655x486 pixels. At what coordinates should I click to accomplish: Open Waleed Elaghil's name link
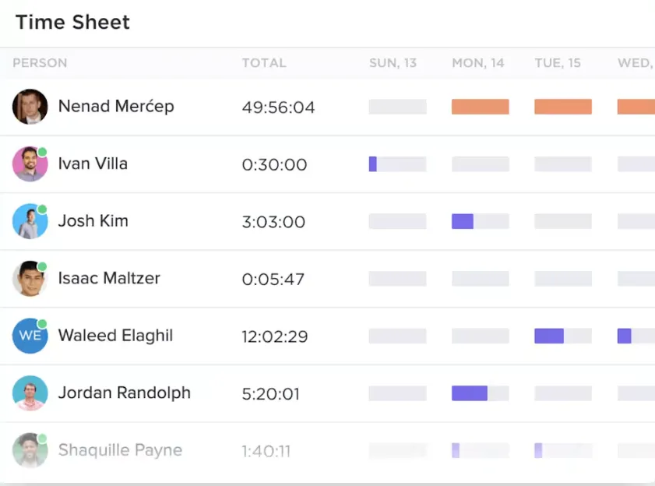[x=115, y=336]
